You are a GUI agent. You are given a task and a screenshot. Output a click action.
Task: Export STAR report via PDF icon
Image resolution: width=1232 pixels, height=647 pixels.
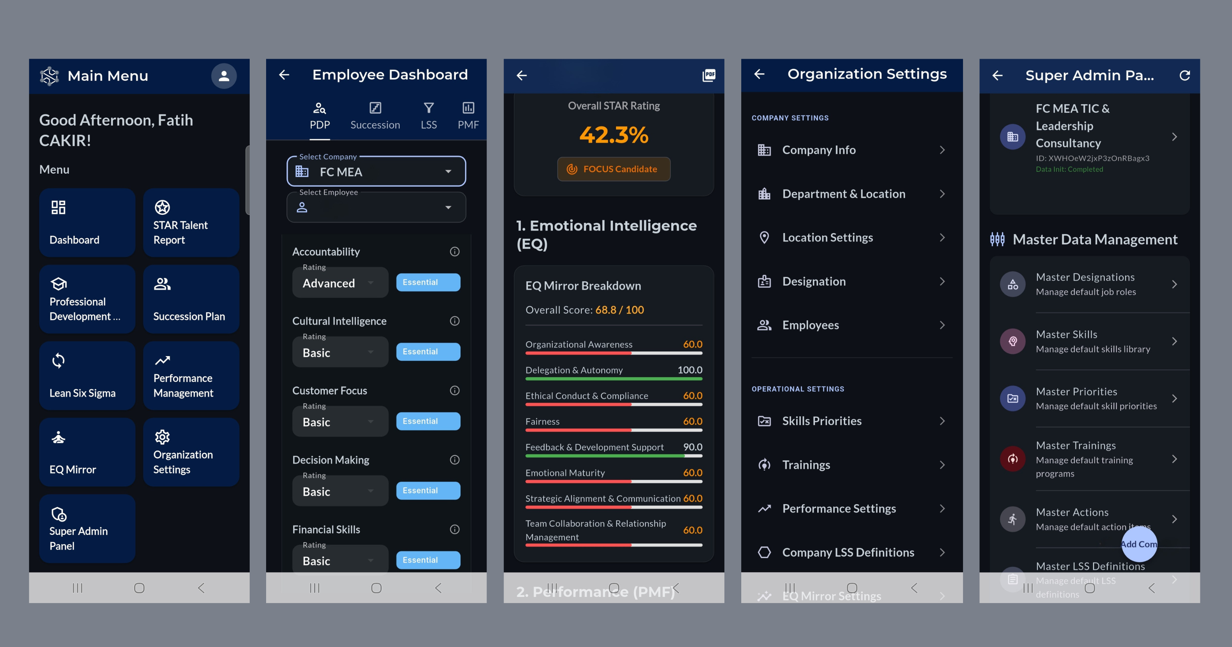click(708, 75)
